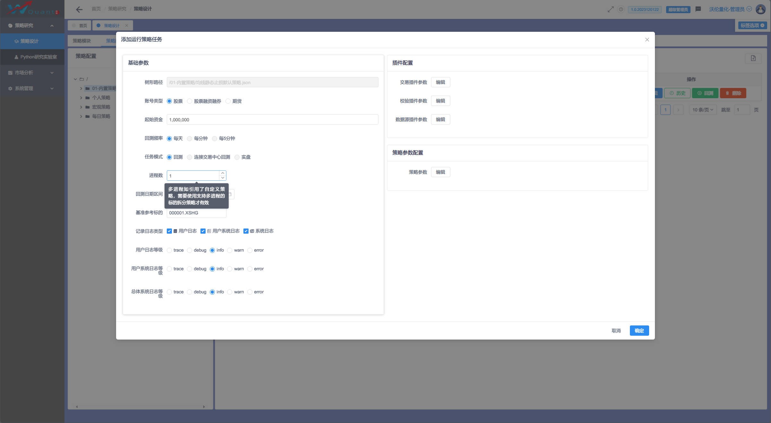Open the 10 条/页 page size dropdown

703,110
